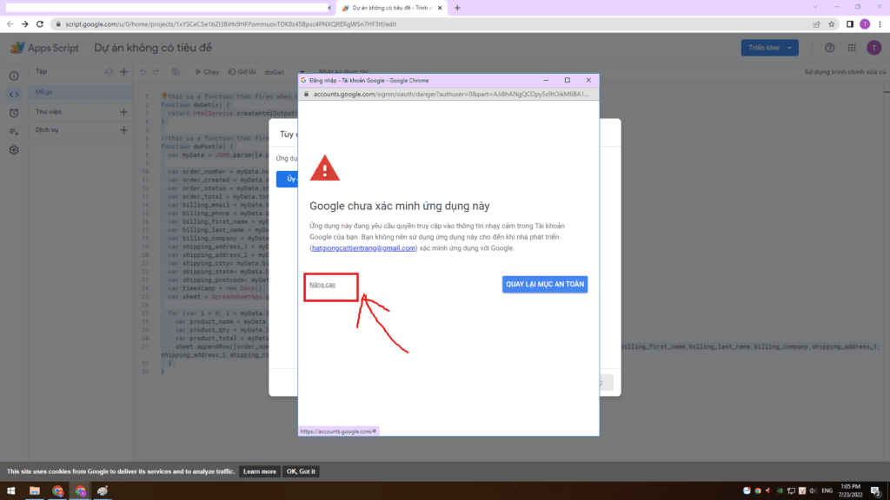This screenshot has height=500, width=890.
Task: Open the taskbar clock showing 1:05 PM
Action: (x=850, y=491)
